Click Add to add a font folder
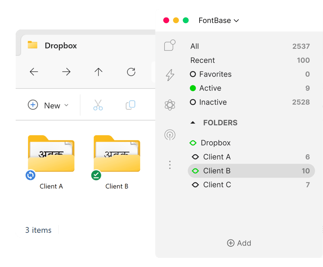This screenshot has height=267, width=323. click(239, 243)
